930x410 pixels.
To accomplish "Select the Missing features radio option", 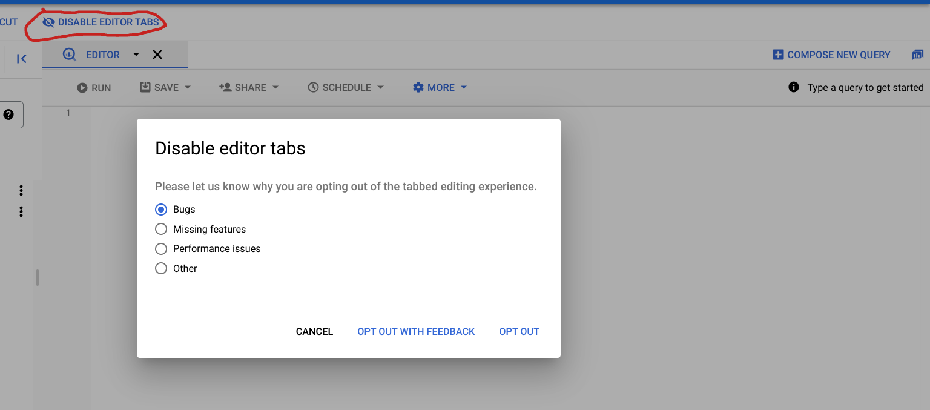I will pyautogui.click(x=161, y=229).
